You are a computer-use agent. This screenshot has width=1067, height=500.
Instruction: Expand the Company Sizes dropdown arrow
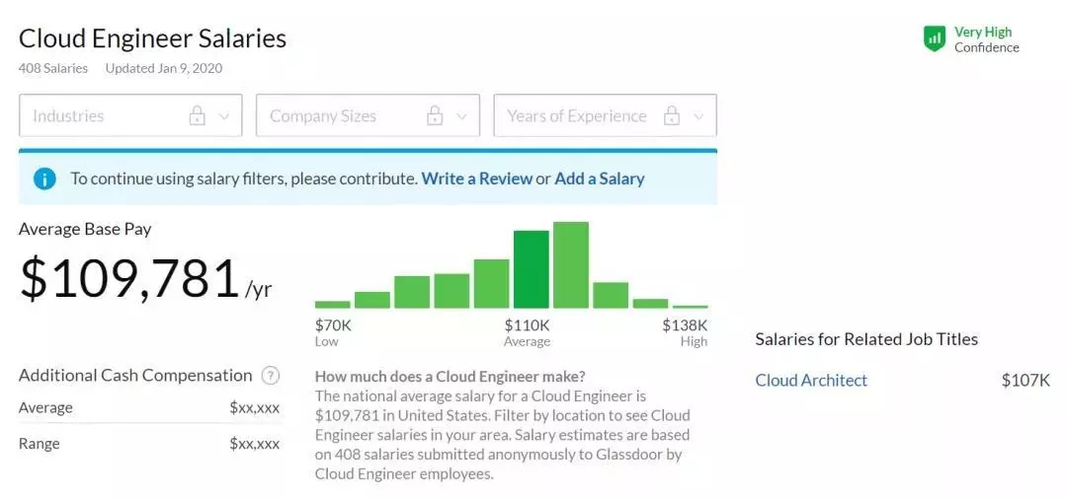[x=461, y=116]
